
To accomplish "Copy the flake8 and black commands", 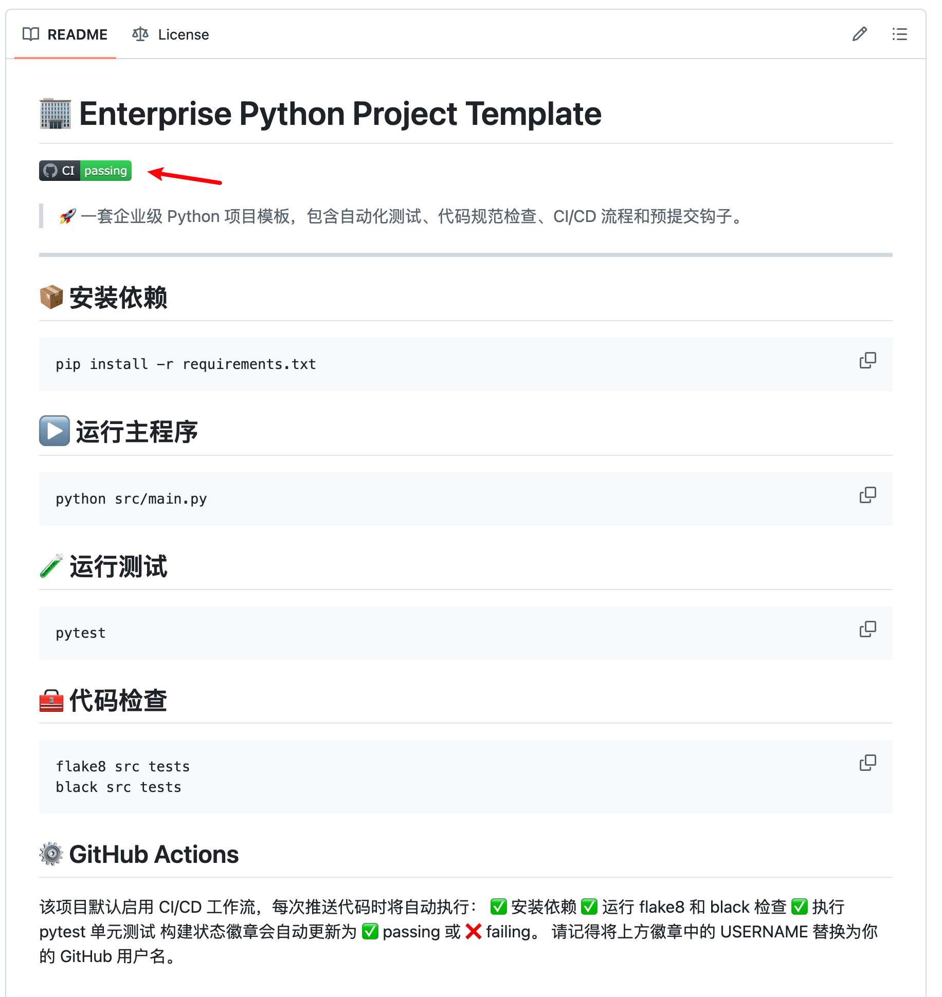I will (867, 763).
